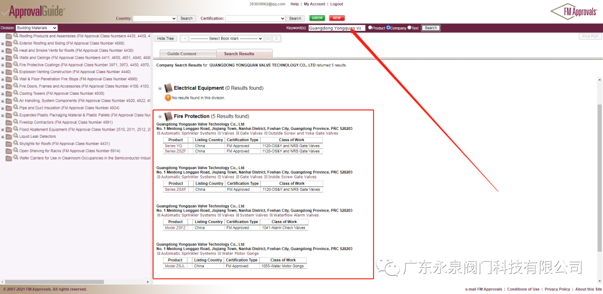Click the FM Approvals logo
The width and height of the screenshot is (603, 294).
coord(573,12)
